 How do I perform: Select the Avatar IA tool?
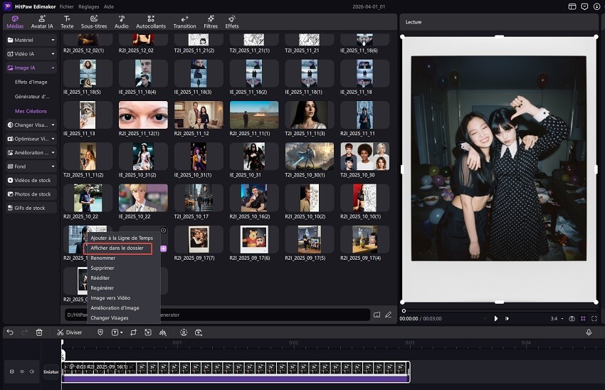tap(41, 21)
